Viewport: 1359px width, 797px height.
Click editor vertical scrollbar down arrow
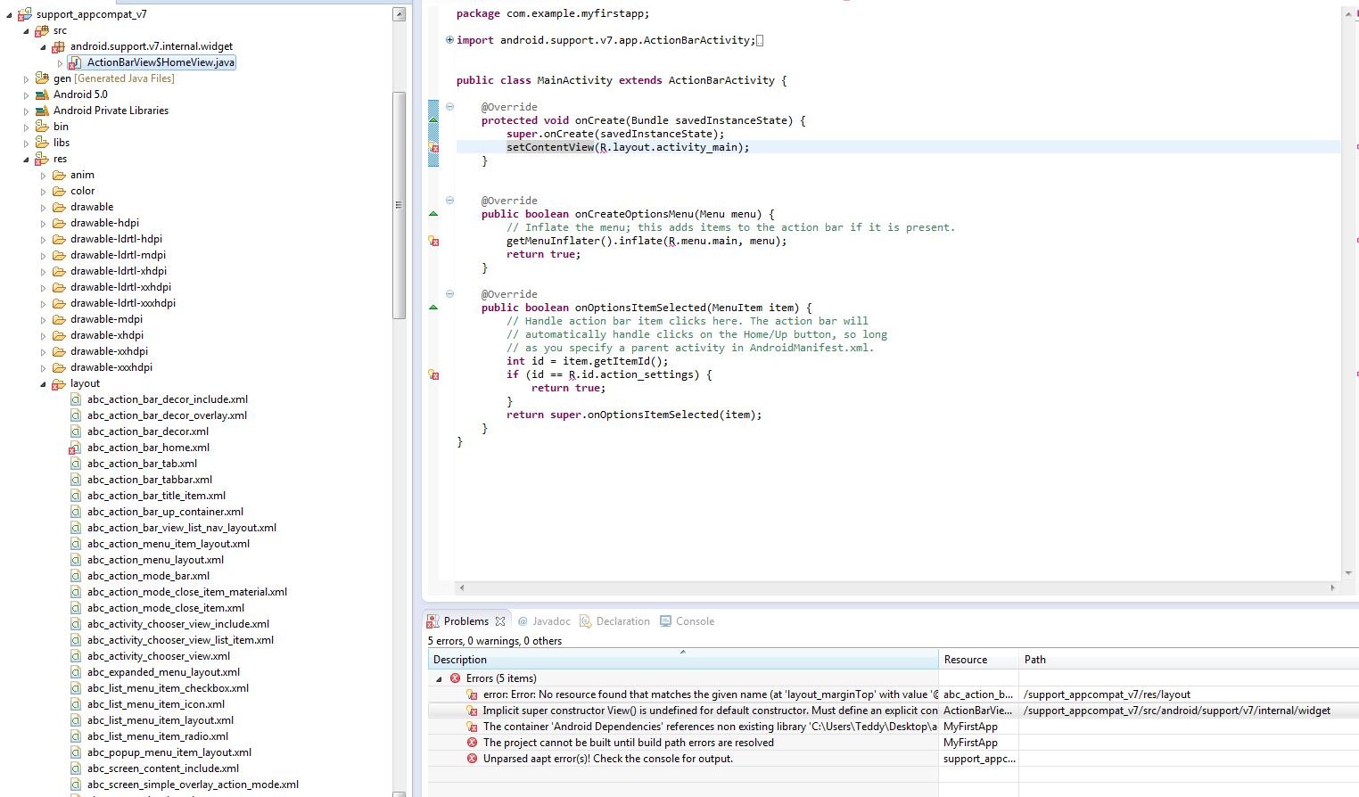[x=1348, y=572]
